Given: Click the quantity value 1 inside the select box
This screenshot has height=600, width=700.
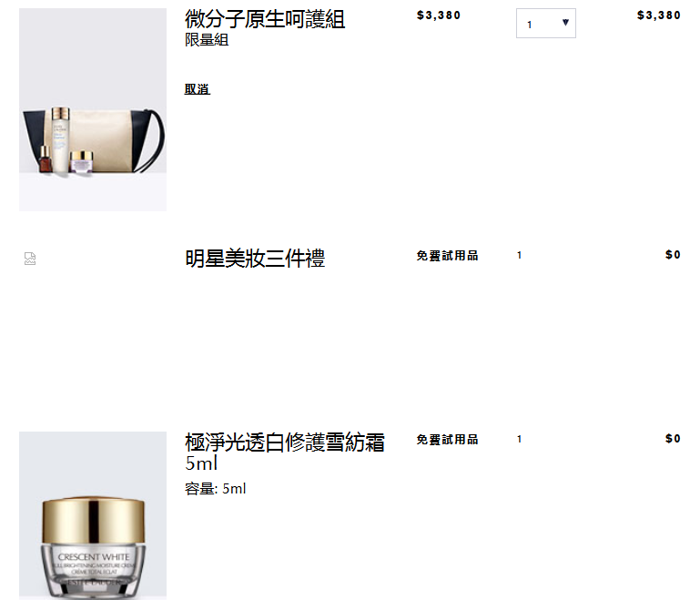Looking at the screenshot, I should (x=530, y=25).
